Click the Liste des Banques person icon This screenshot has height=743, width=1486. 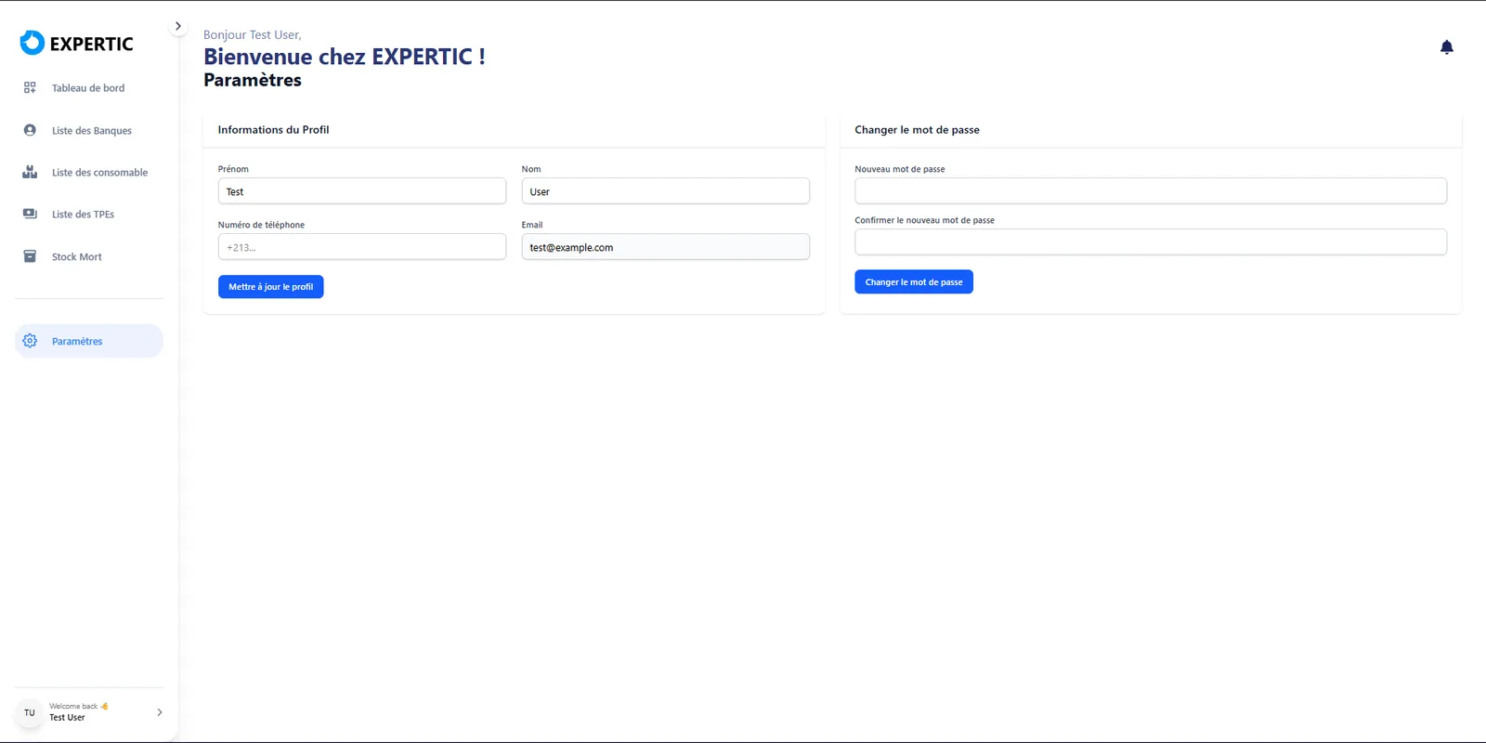[30, 130]
